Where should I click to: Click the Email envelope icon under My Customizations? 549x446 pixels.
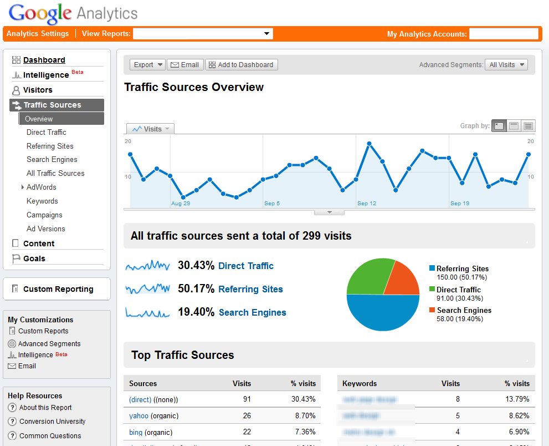pos(12,366)
